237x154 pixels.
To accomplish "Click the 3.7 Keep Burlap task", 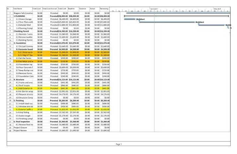I will (25, 70).
